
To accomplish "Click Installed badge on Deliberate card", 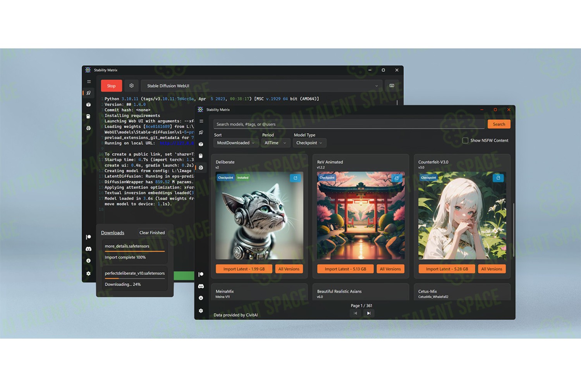I will (x=243, y=178).
